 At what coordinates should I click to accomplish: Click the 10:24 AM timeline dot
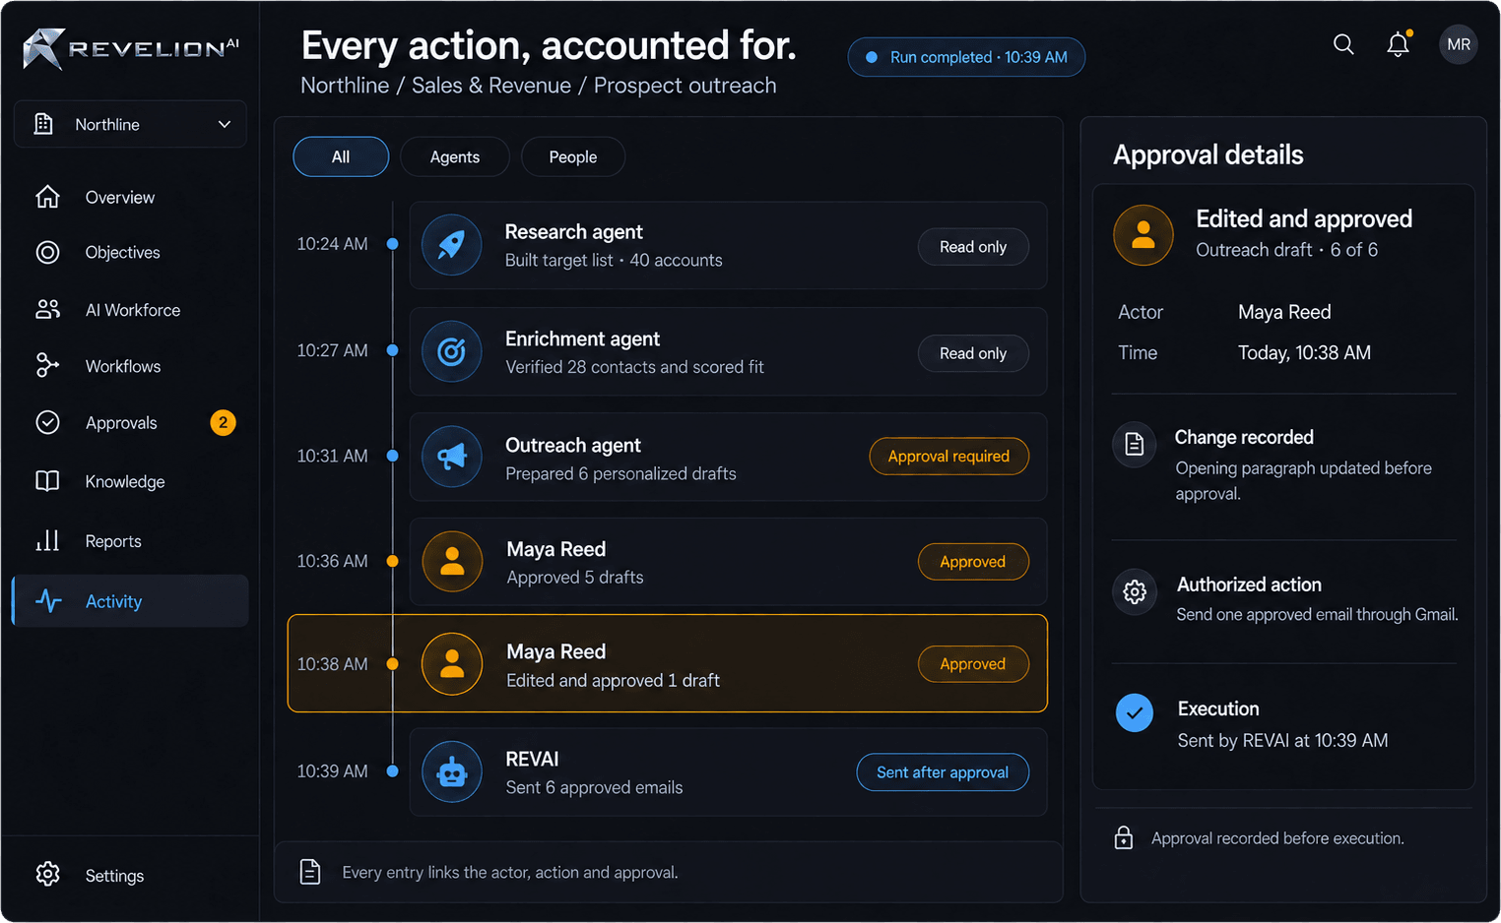[x=392, y=244]
